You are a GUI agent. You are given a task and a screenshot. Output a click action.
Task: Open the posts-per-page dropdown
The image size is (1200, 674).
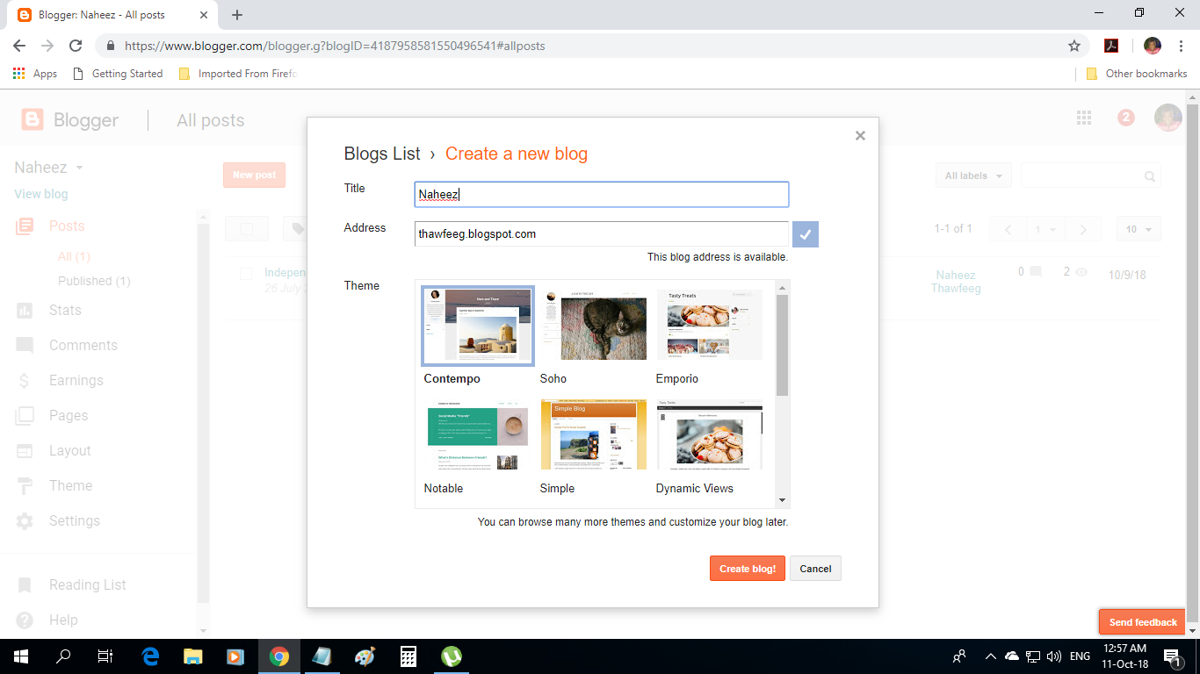pos(1139,229)
